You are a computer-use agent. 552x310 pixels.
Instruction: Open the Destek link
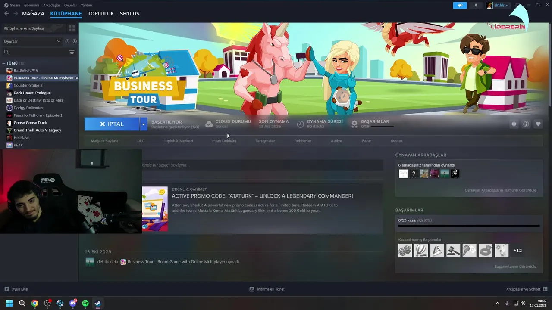396,141
